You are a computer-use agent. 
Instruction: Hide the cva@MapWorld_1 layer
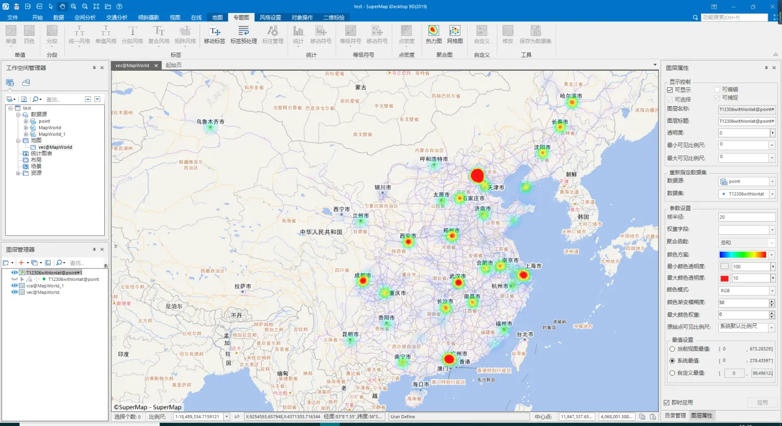coord(14,286)
